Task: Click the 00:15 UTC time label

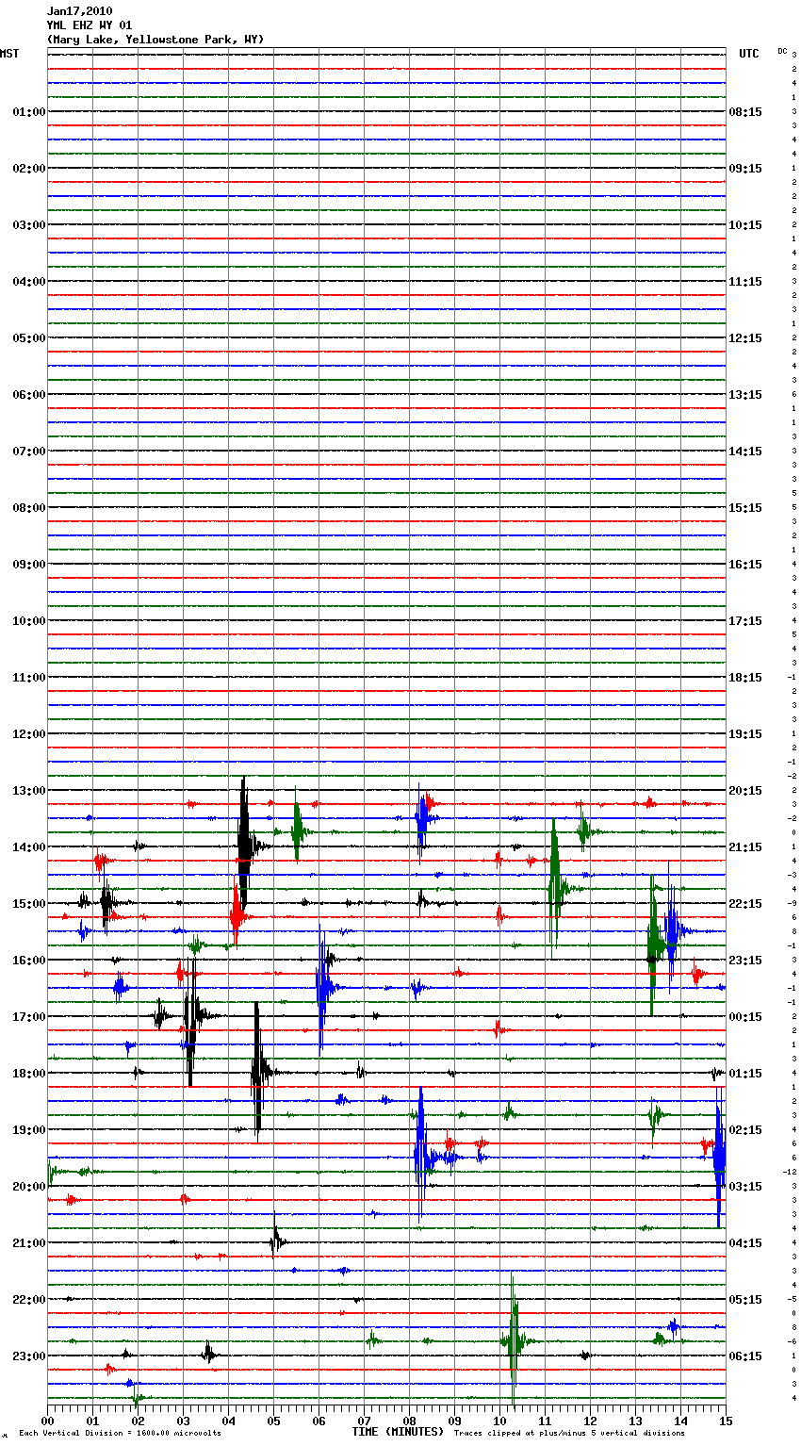Action: (745, 1017)
